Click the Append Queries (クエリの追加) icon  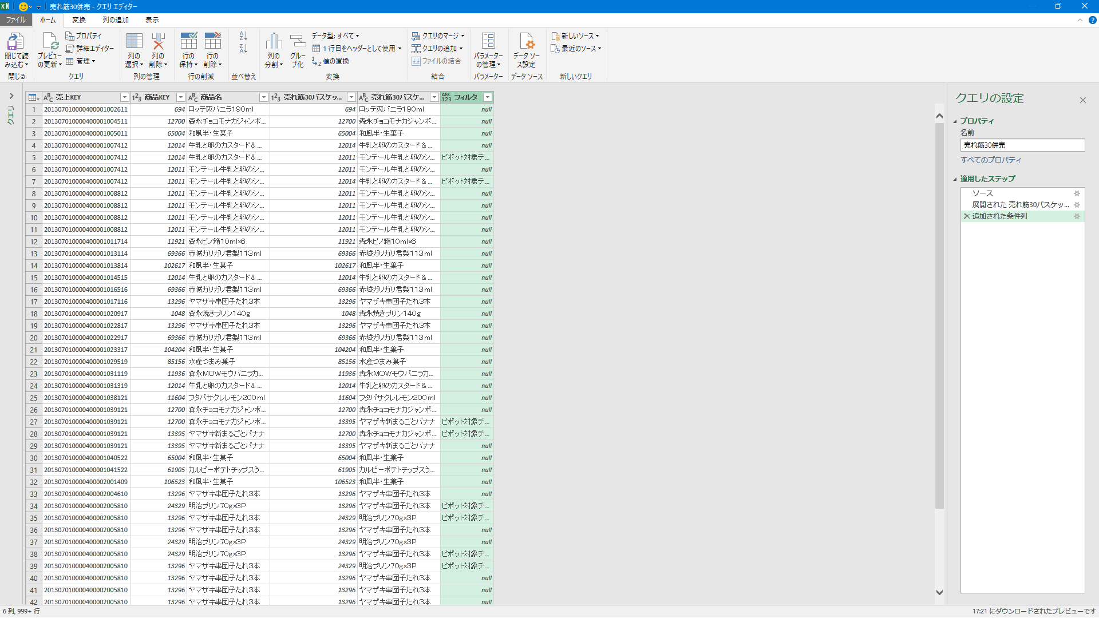tap(416, 49)
